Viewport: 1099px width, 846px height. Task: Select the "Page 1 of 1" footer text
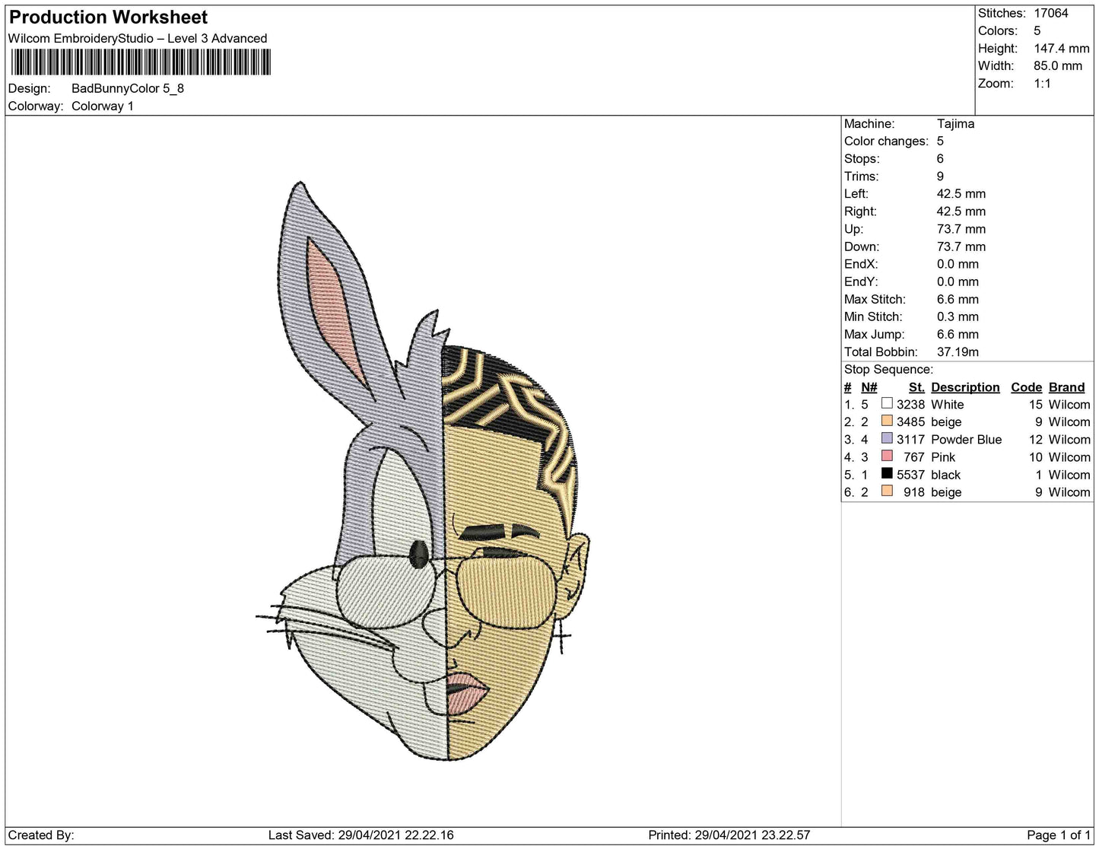coord(1058,835)
